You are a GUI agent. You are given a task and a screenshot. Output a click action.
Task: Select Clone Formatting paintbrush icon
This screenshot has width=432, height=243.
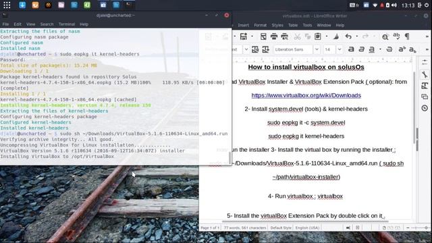pos(336,36)
